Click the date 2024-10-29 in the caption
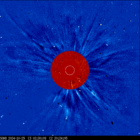 click(x=16, y=138)
